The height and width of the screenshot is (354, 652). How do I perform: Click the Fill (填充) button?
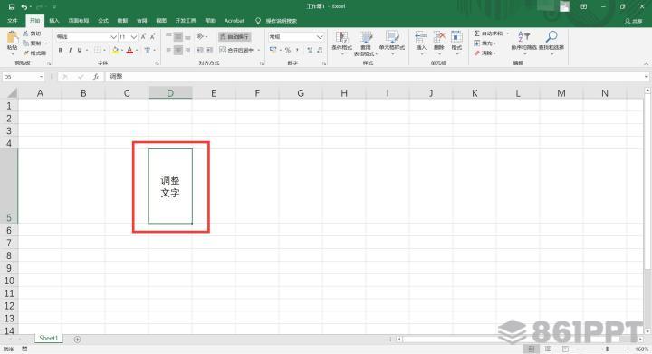tap(484, 43)
